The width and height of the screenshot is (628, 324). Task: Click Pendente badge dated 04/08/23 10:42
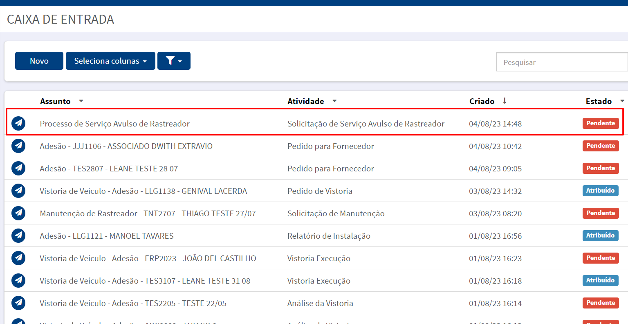601,146
